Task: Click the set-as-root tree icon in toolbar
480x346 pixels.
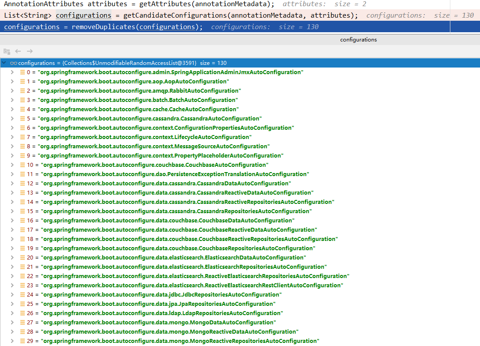Action: [x=7, y=51]
